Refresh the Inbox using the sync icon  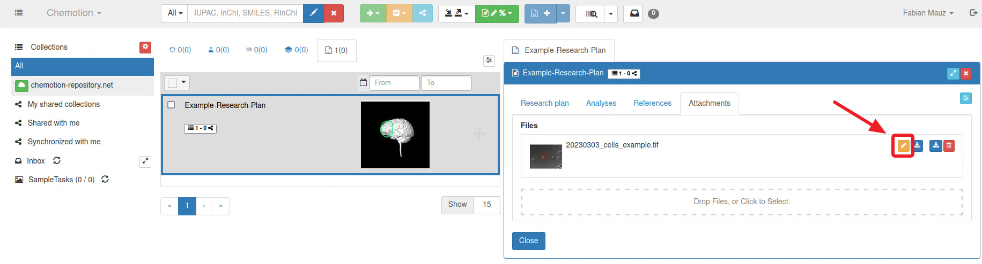click(x=57, y=161)
